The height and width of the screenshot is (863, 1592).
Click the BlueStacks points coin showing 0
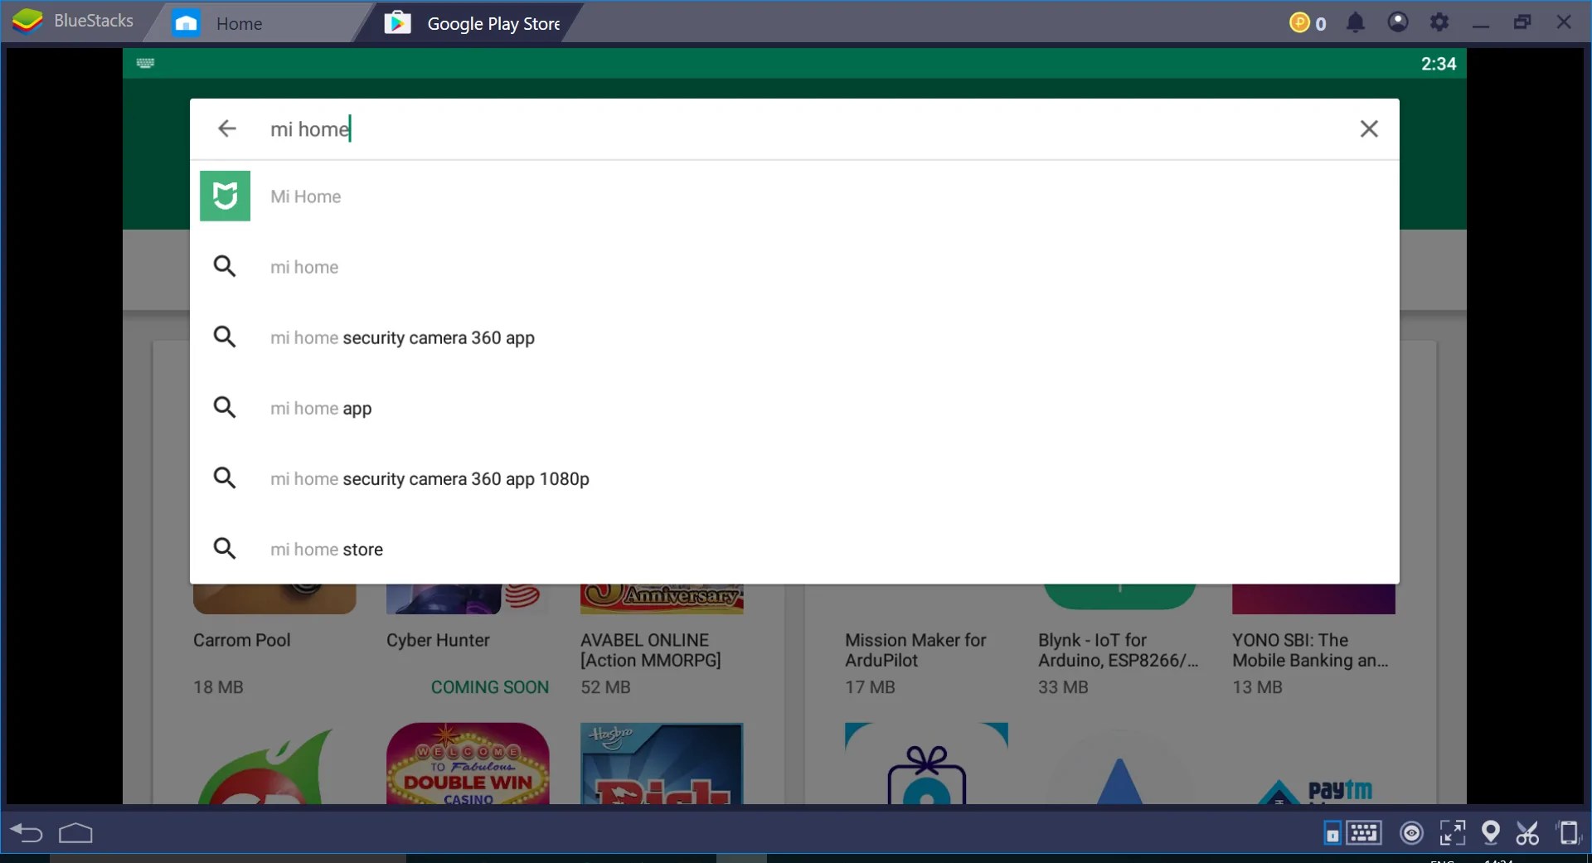[1307, 22]
